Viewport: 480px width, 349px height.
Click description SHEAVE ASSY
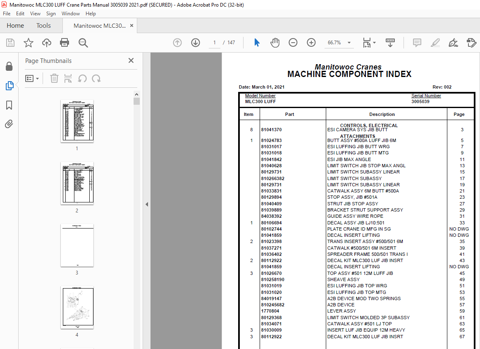344,280
